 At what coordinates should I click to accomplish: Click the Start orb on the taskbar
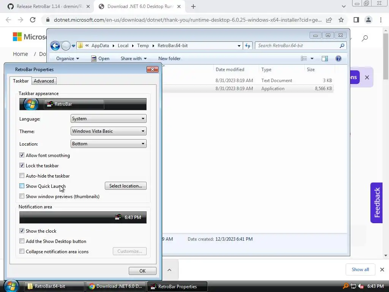tap(11, 286)
